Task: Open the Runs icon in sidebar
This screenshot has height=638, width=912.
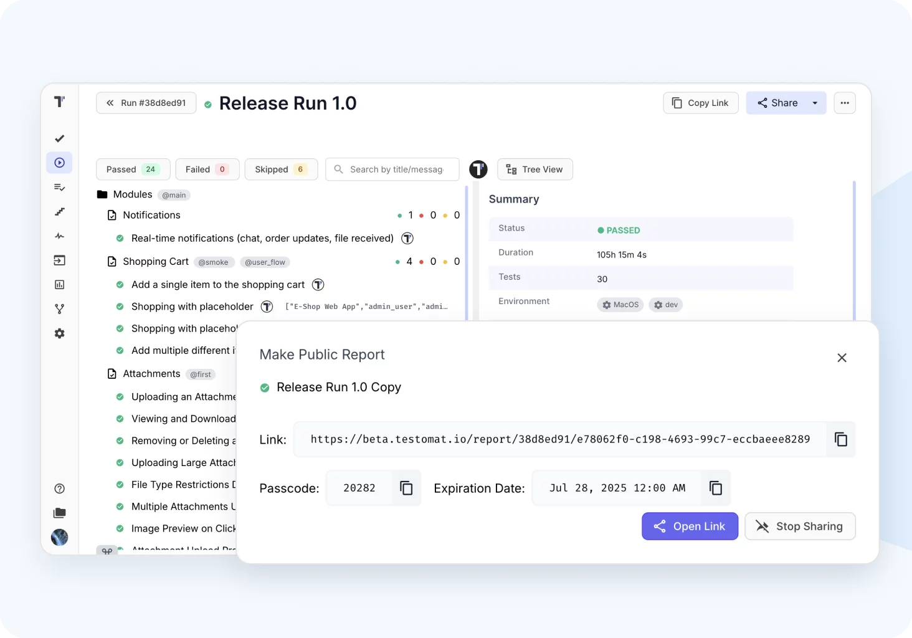Action: click(x=60, y=163)
